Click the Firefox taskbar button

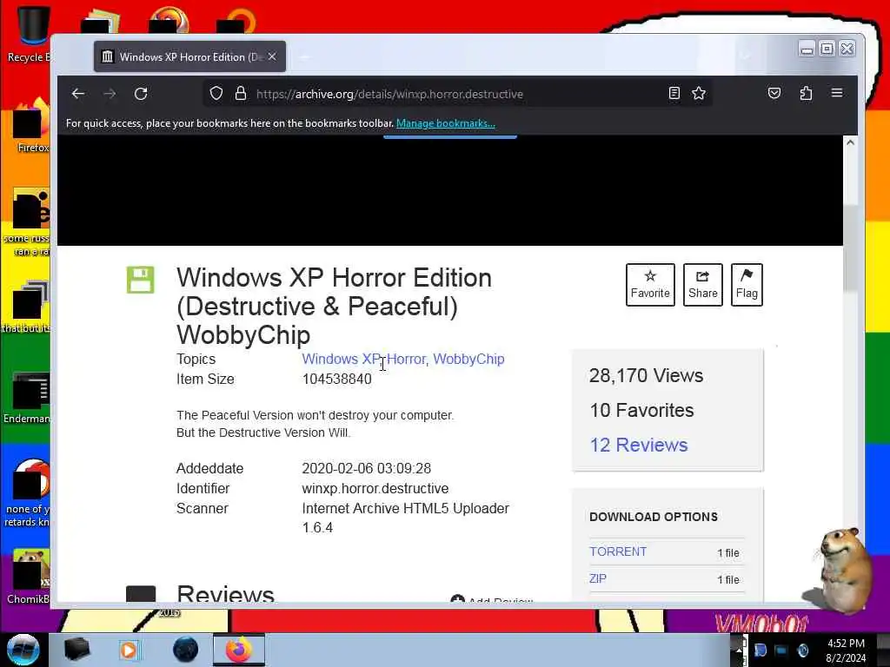239,650
